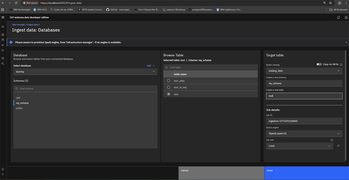Click the Done button
Image resolution: width=349 pixels, height=180 pixels.
[307, 173]
